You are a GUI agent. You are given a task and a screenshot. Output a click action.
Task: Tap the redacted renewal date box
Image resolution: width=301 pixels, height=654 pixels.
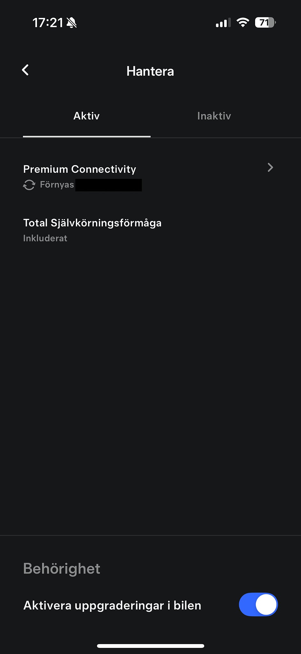click(108, 185)
